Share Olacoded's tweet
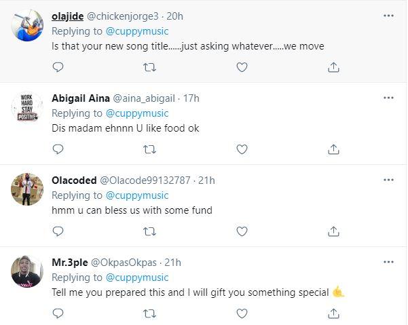 click(333, 231)
